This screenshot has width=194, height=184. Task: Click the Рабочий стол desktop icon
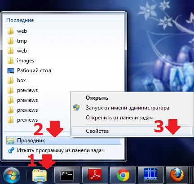(x=11, y=70)
